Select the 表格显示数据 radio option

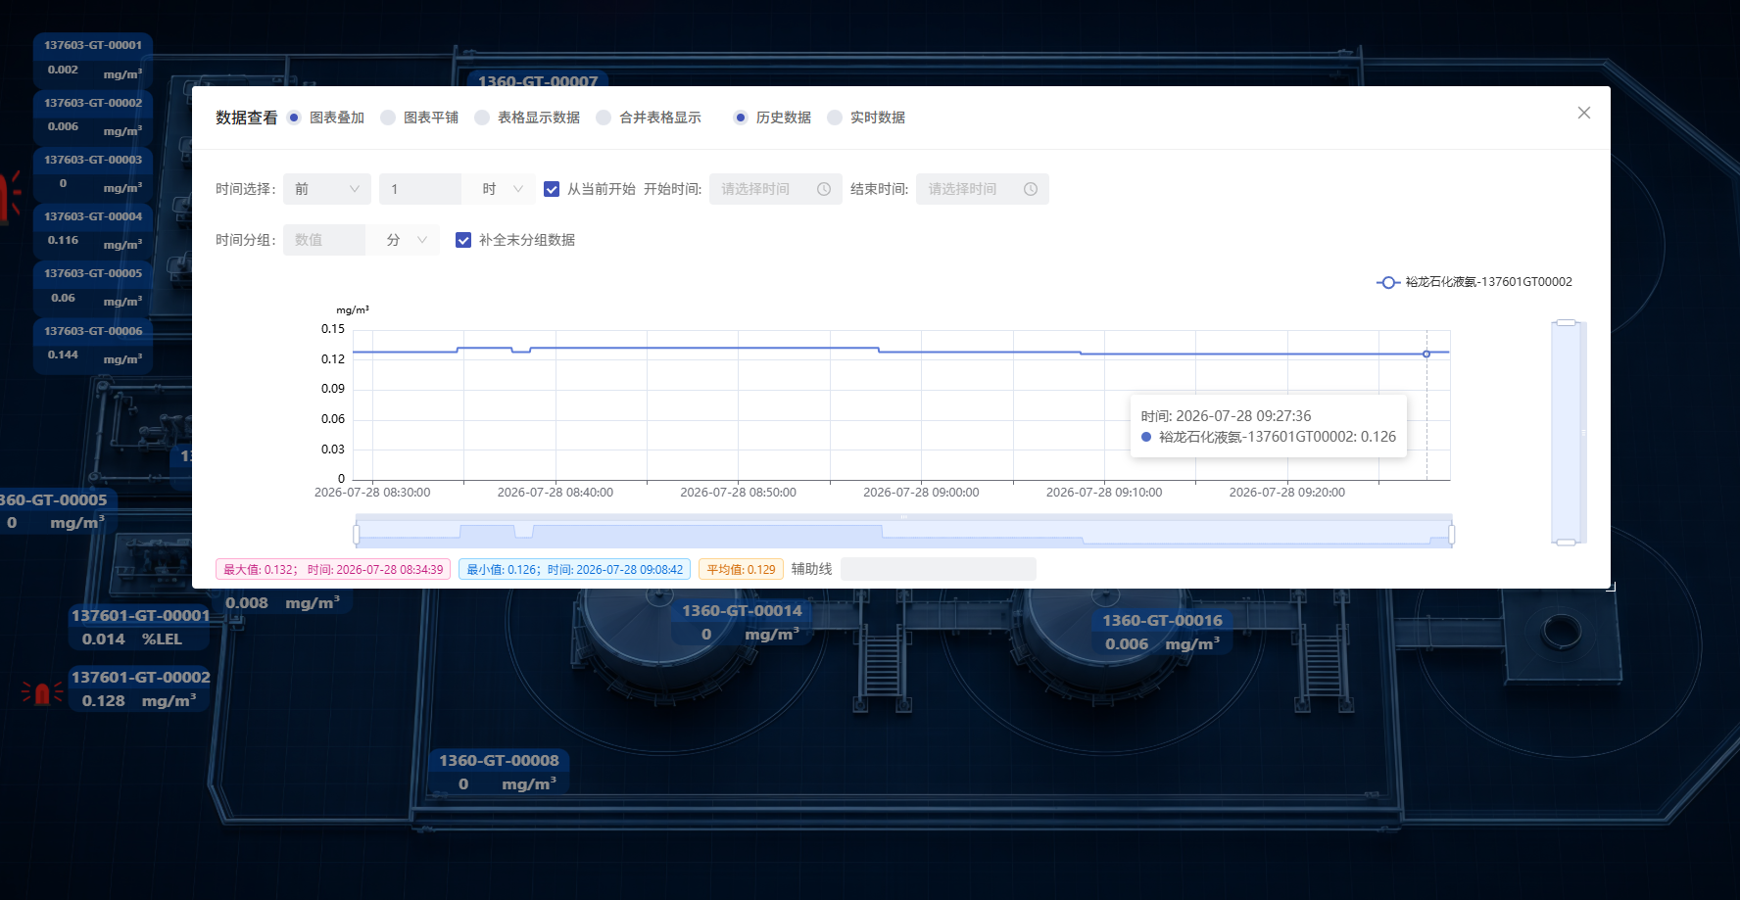(x=482, y=118)
